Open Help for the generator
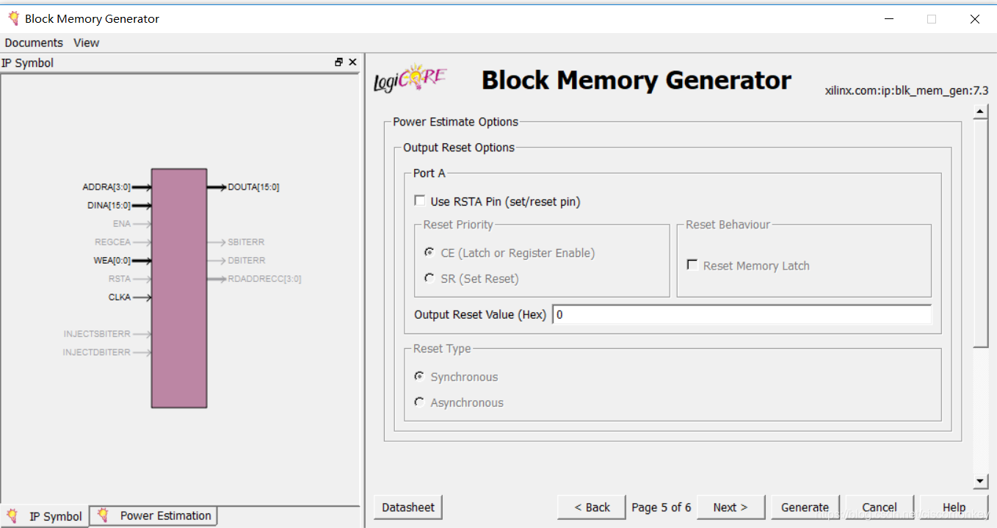This screenshot has height=528, width=997. [x=954, y=507]
